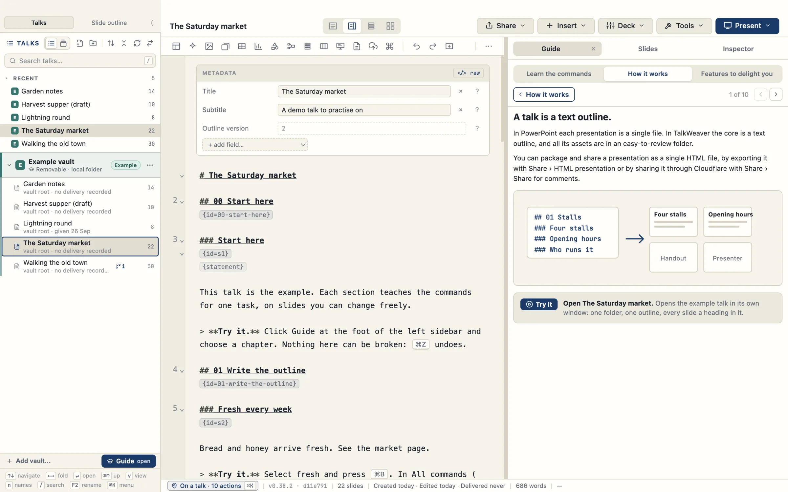Viewport: 788px width, 492px height.
Task: Click the new talk file icon in sidebar
Action: [79, 43]
